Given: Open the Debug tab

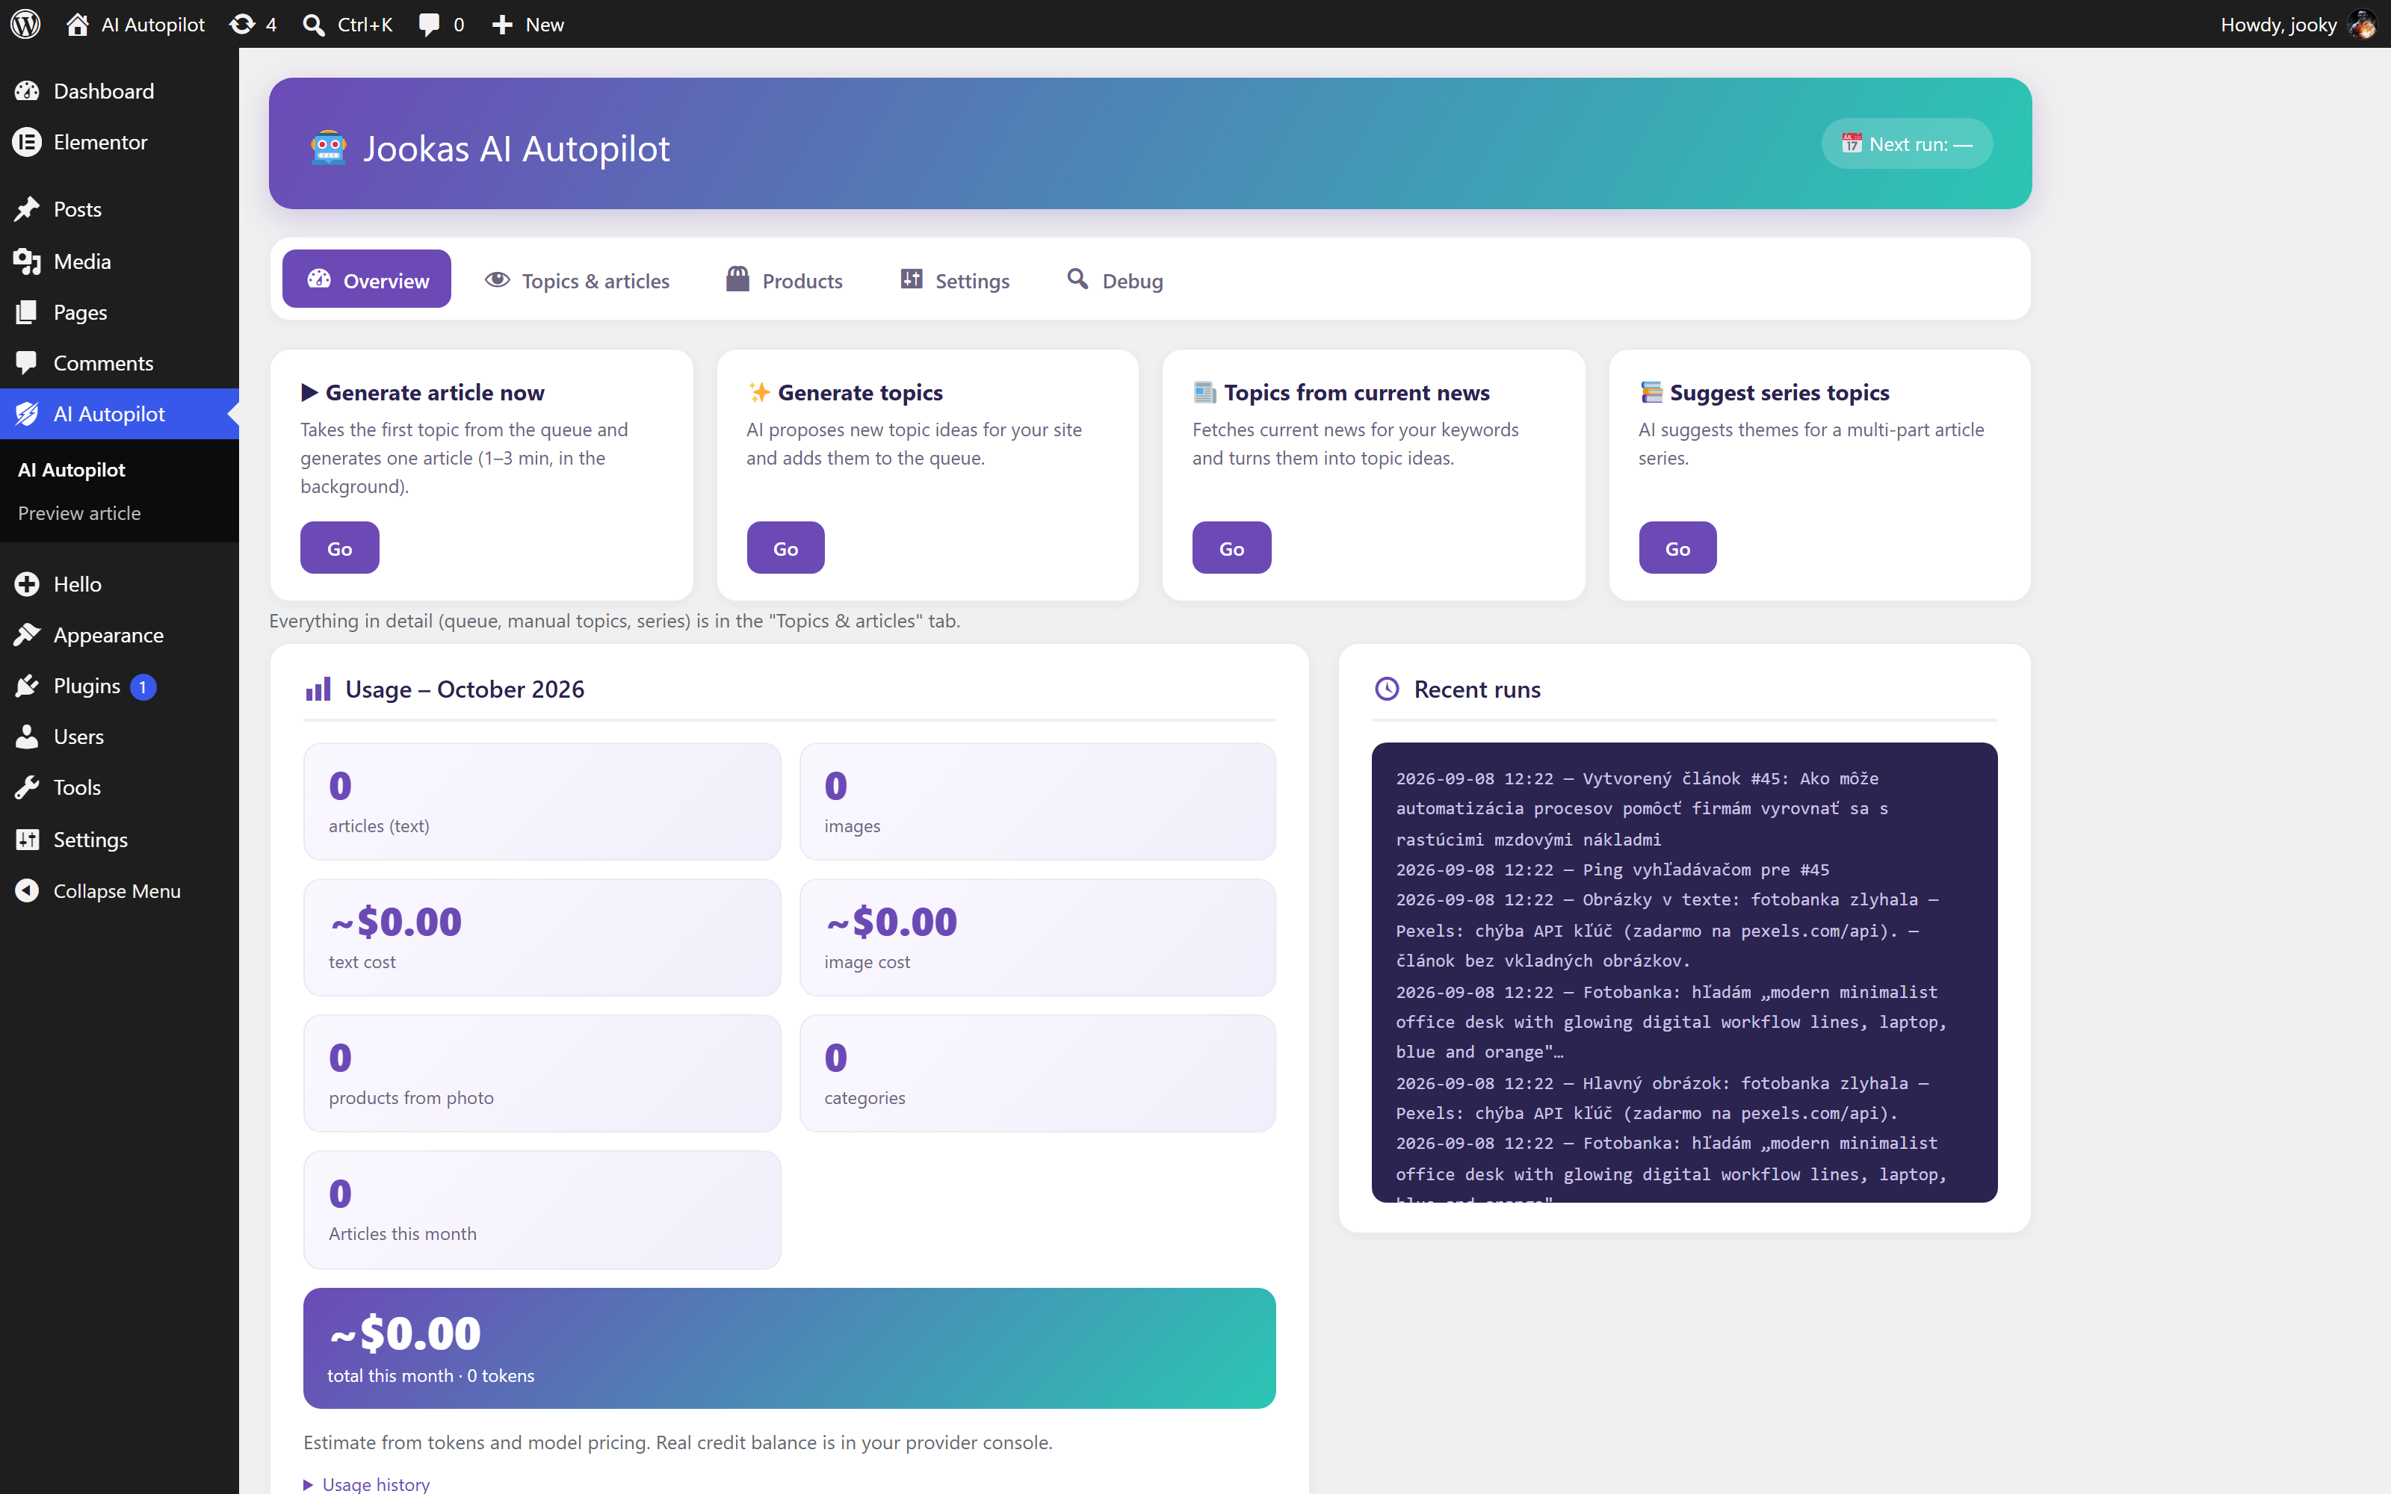Looking at the screenshot, I should coord(1115,281).
